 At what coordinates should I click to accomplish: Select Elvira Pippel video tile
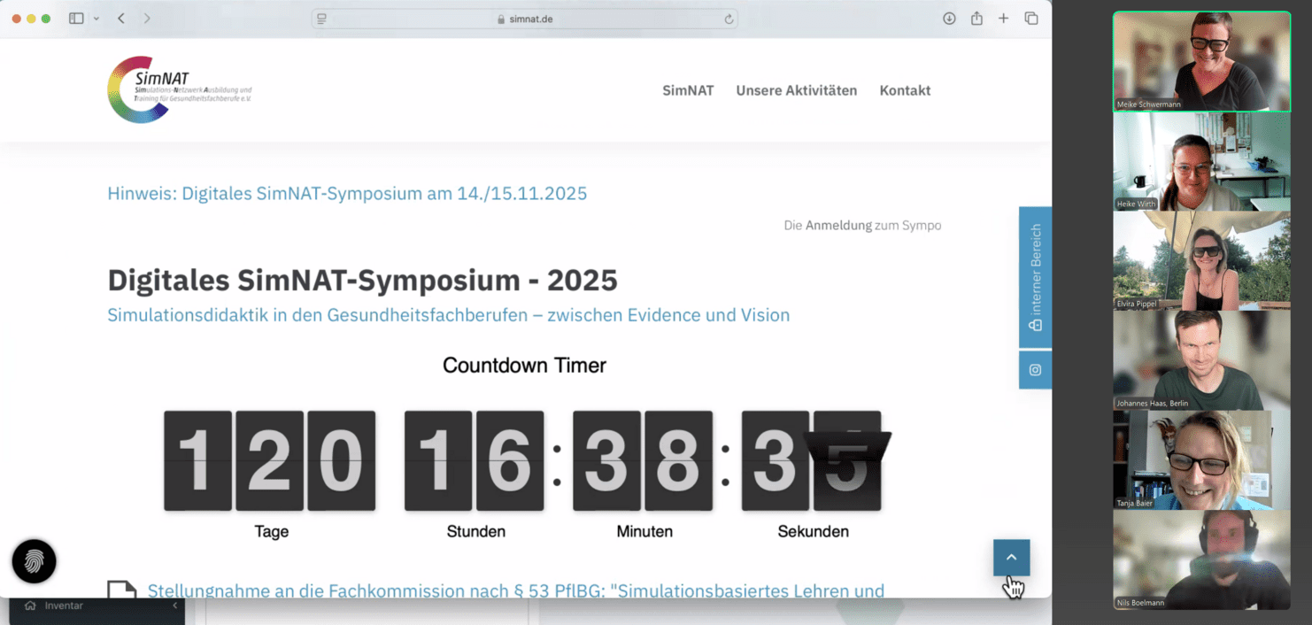[1201, 260]
